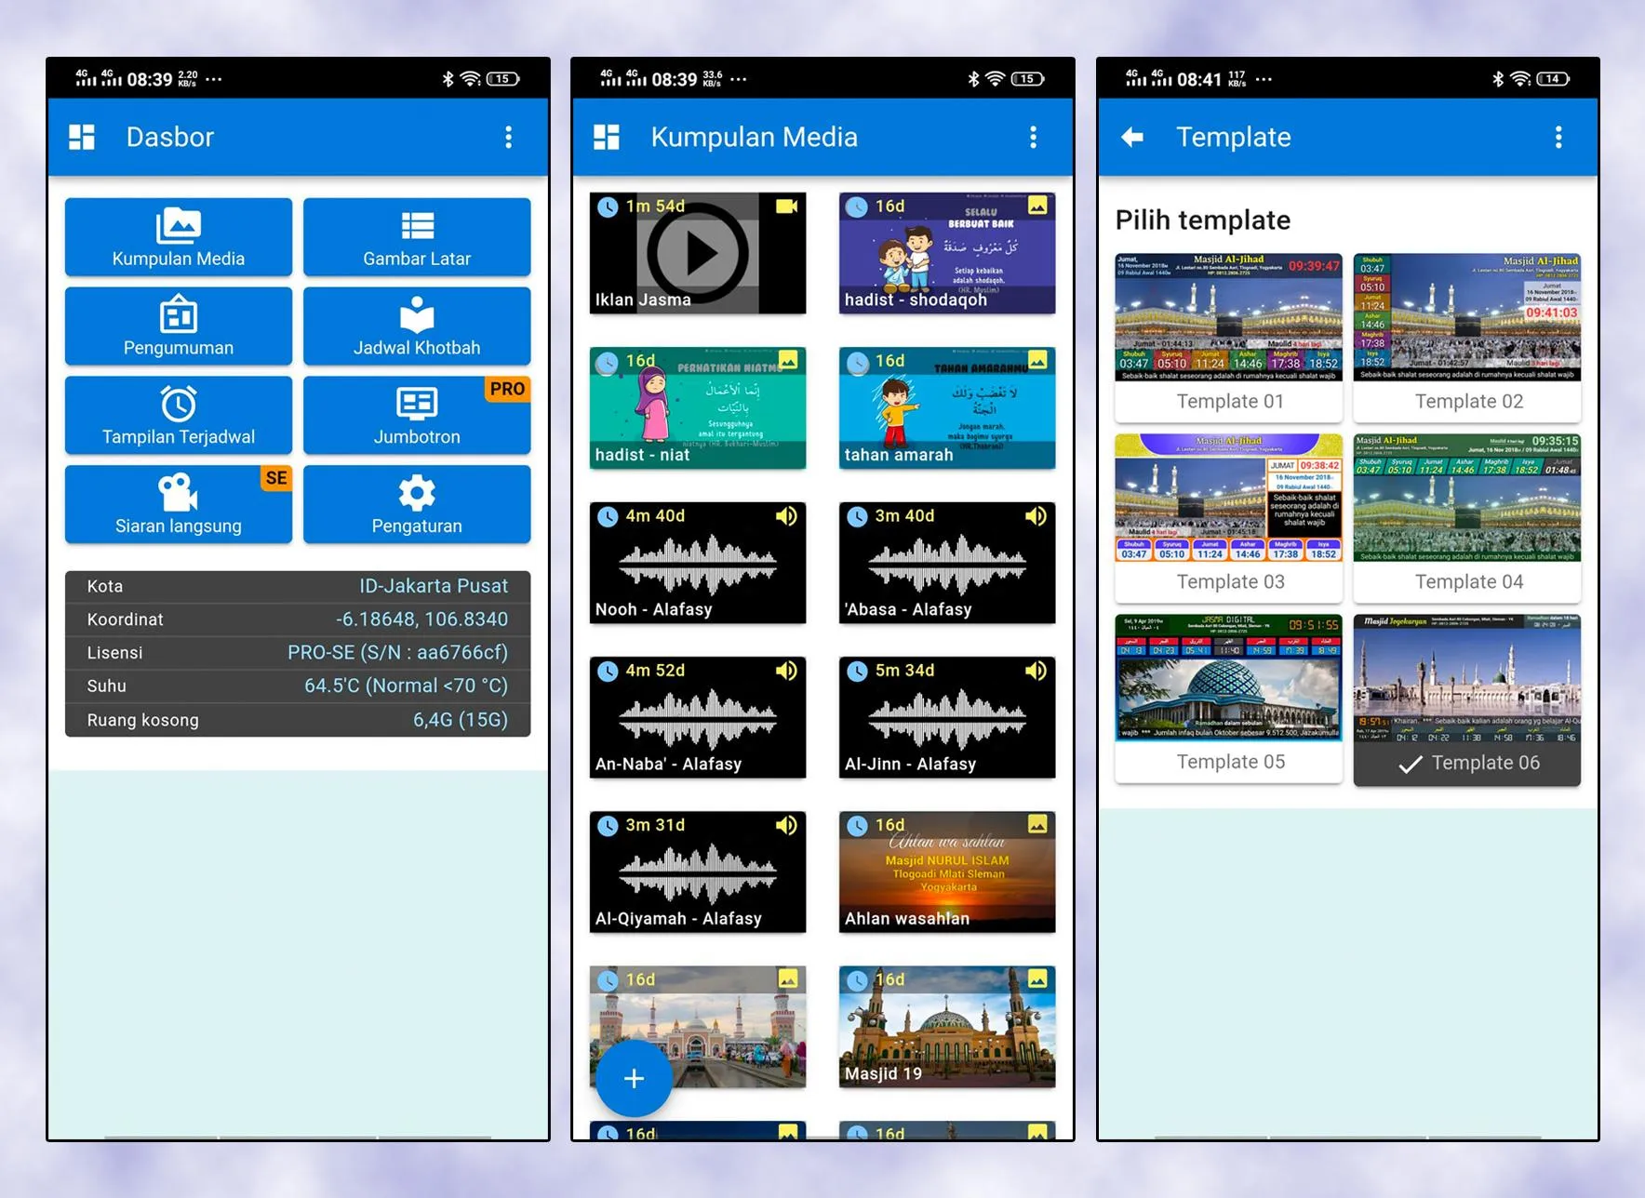
Task: Launch the Jumbotron PRO tile
Action: pos(417,416)
